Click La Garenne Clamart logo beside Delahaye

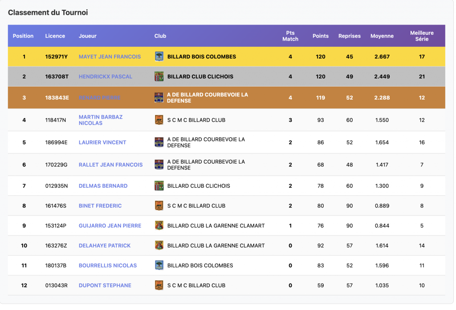click(x=159, y=245)
